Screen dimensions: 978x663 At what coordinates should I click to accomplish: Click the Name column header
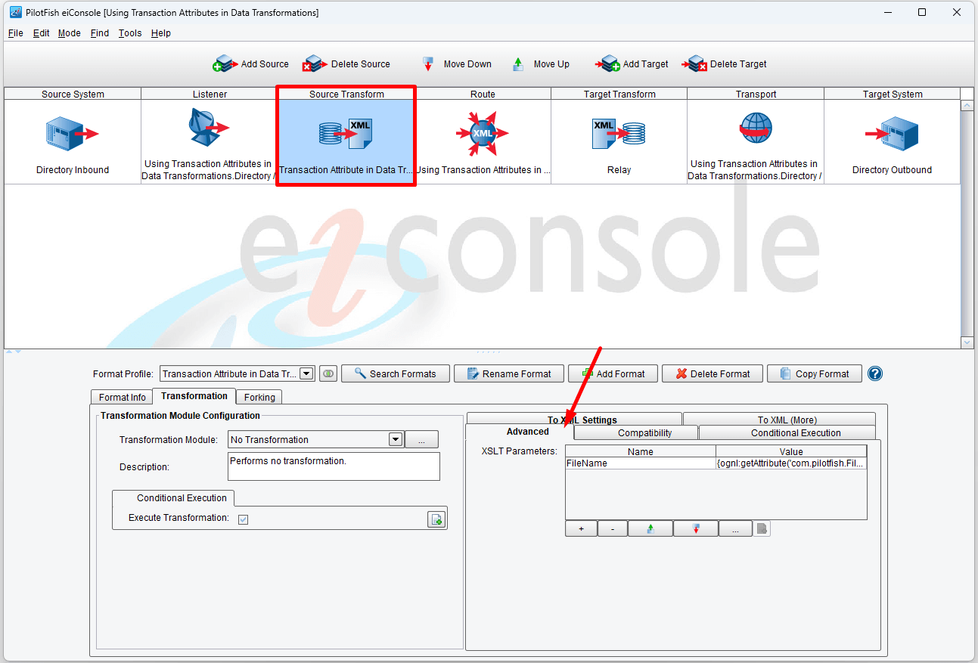pos(640,451)
